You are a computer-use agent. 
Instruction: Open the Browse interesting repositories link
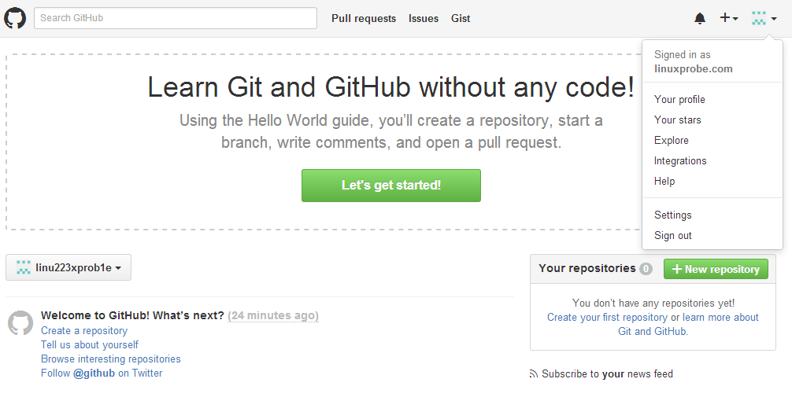[x=111, y=359]
